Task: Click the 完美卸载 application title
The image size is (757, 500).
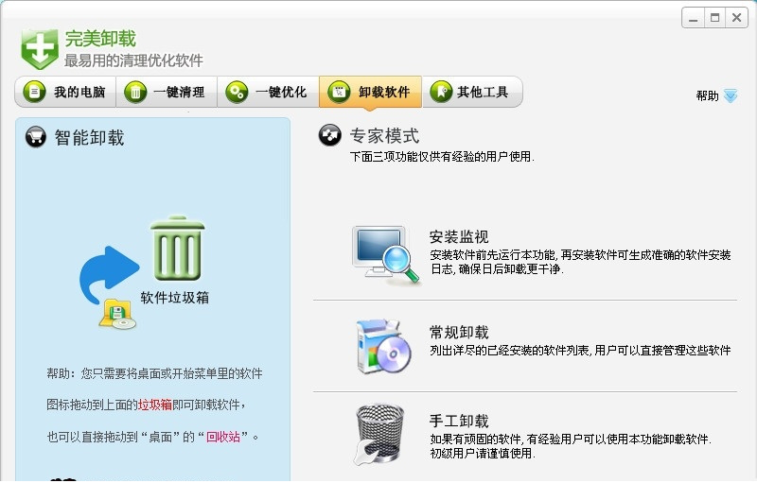Action: coord(100,39)
